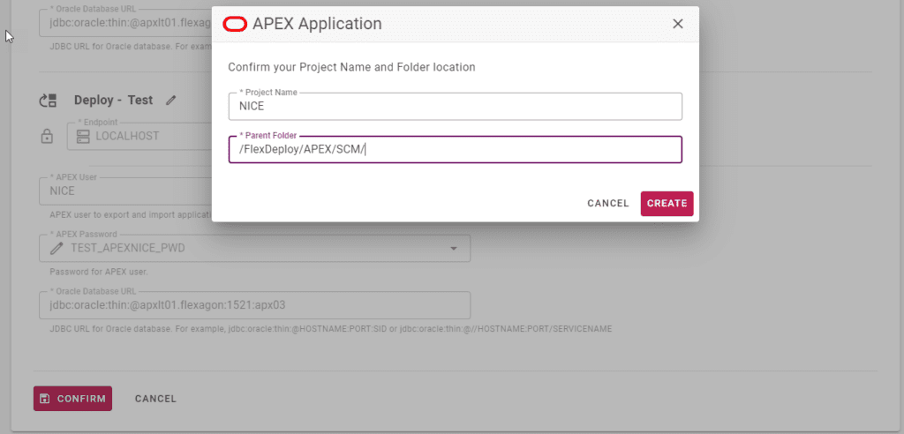
Task: Create the APEX project
Action: click(x=667, y=204)
